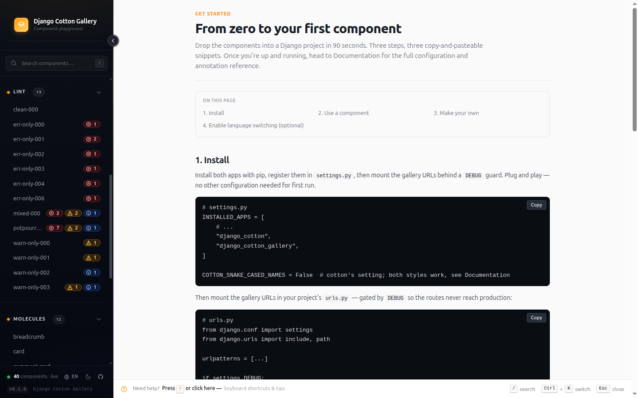638x398 pixels.
Task: Copy the settings.py code snippet
Action: pyautogui.click(x=536, y=205)
